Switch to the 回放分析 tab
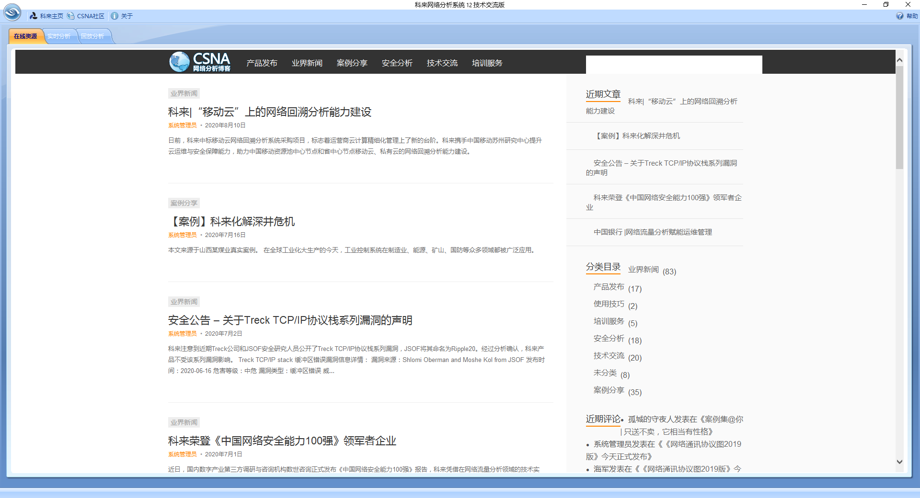This screenshot has height=498, width=920. coord(92,36)
